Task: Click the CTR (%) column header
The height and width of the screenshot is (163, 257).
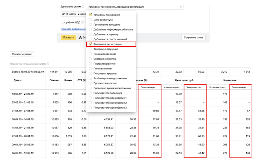Action: (x=82, y=80)
